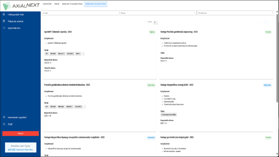Open the Státusz dropdown
Screen dimensions: 279x157
click(158, 13)
